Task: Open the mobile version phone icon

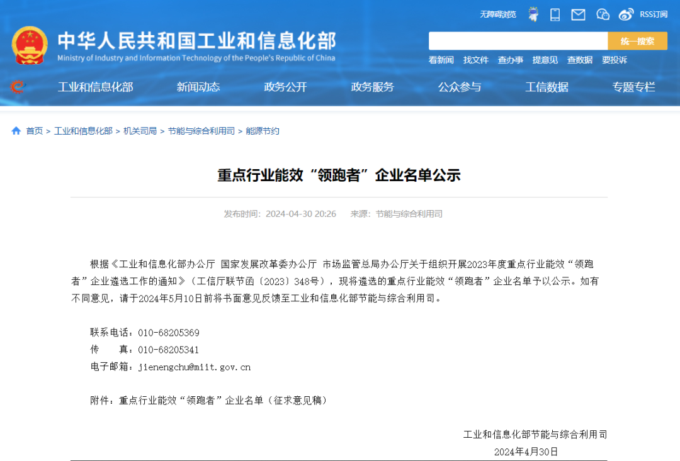Action: 555,14
